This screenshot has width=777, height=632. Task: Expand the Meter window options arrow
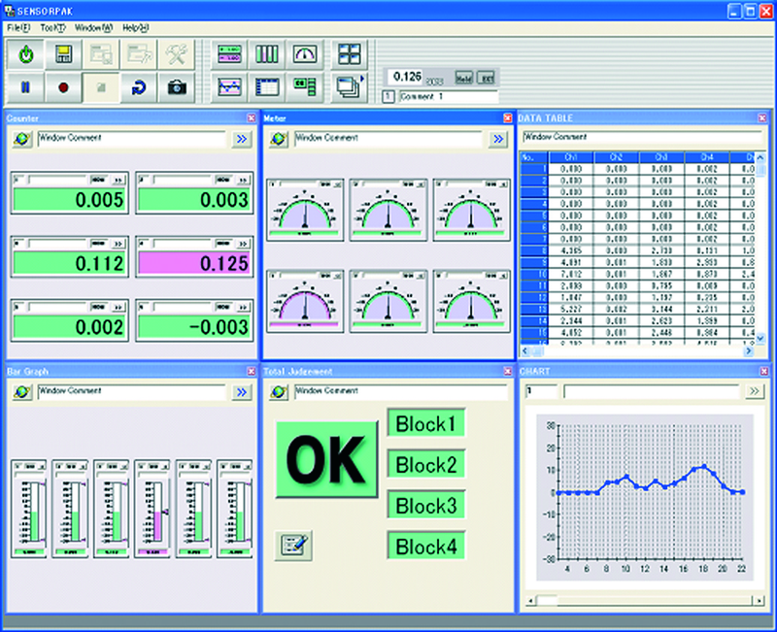click(x=497, y=139)
